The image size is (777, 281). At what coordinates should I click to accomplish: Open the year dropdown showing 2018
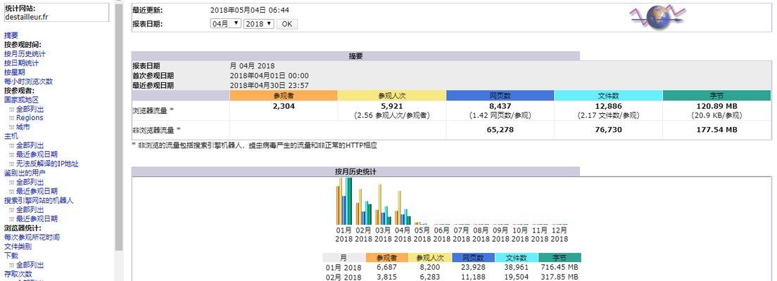pyautogui.click(x=259, y=23)
